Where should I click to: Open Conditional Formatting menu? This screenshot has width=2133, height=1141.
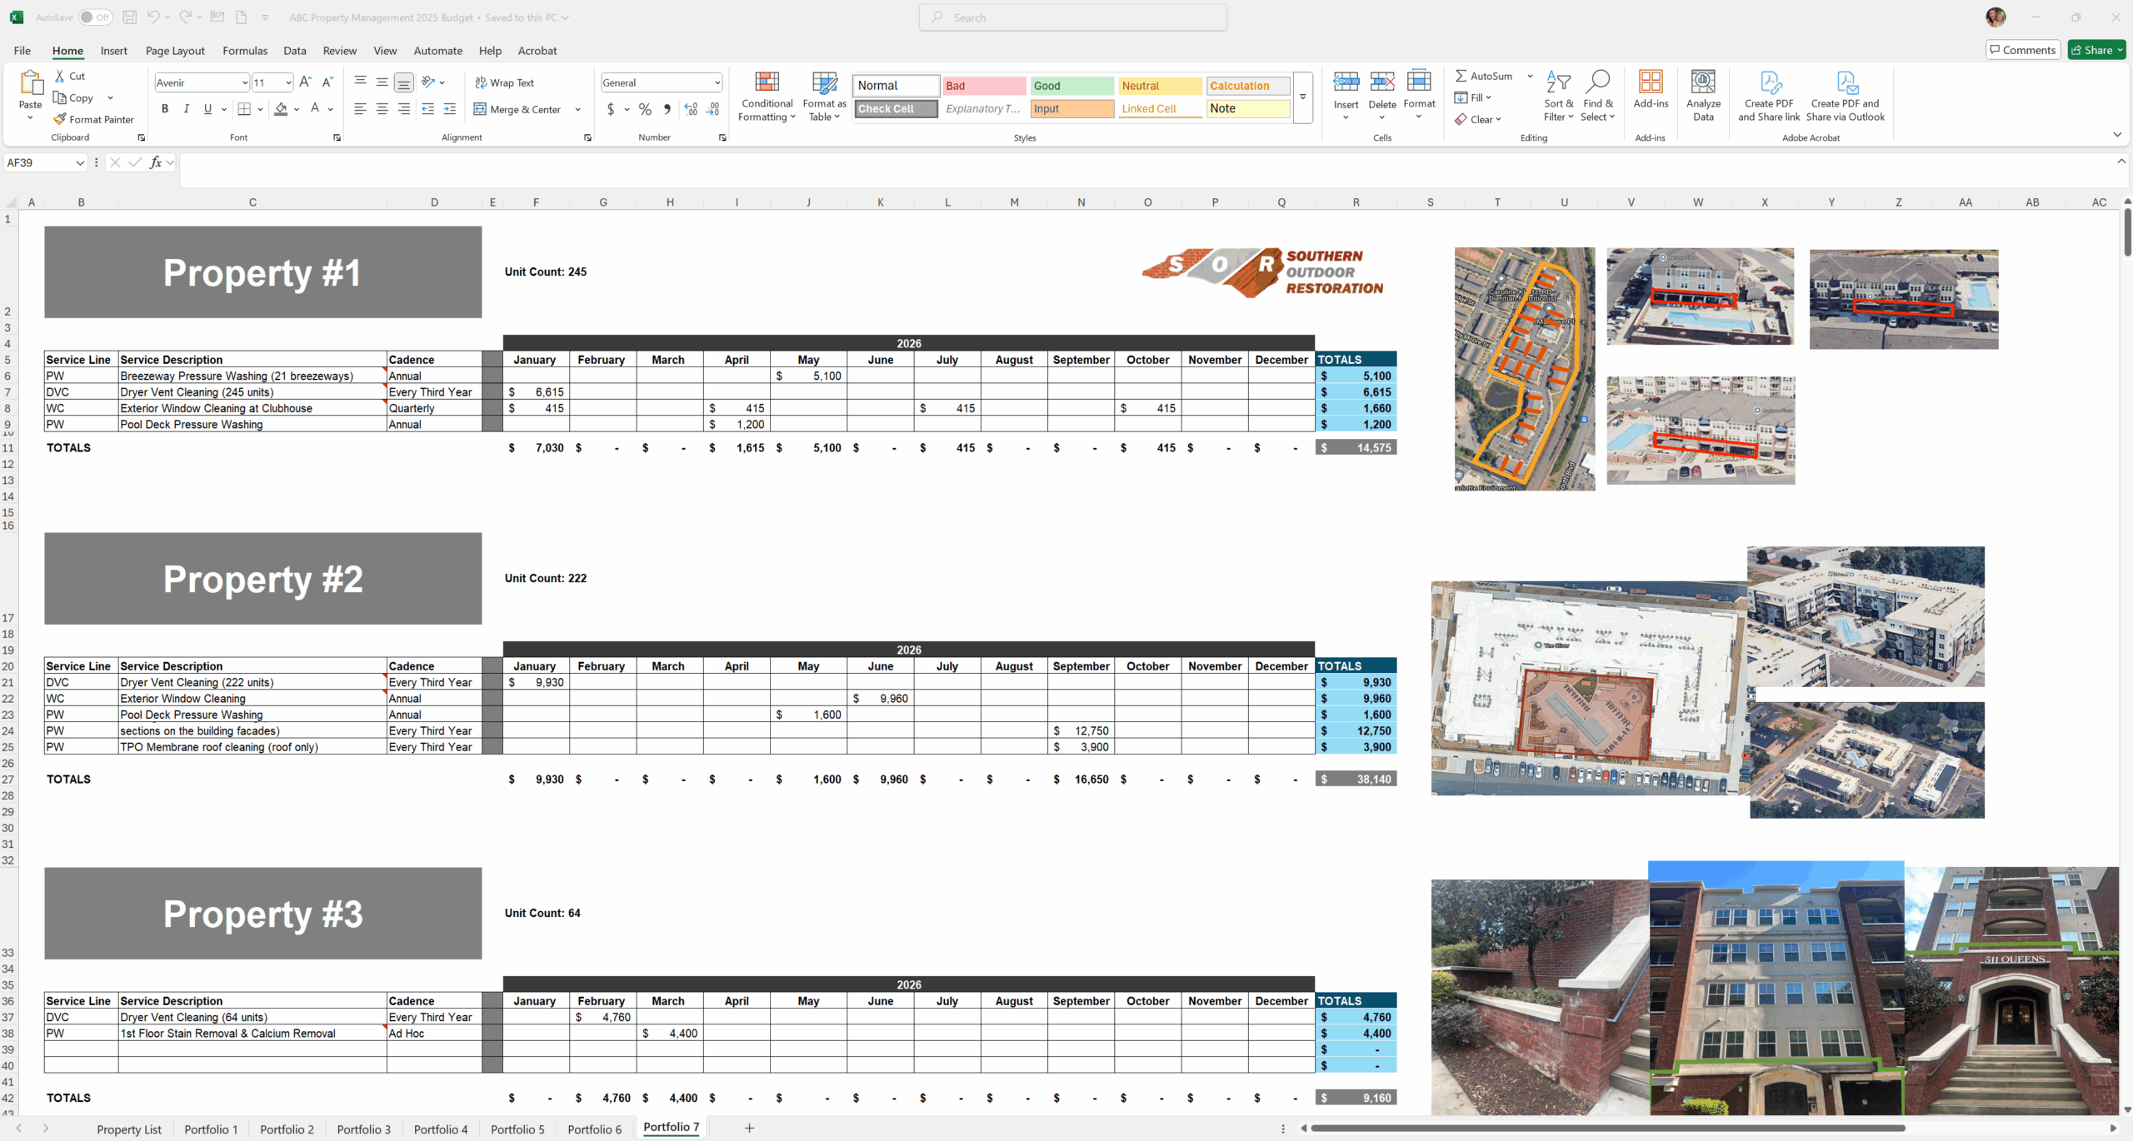click(x=767, y=97)
